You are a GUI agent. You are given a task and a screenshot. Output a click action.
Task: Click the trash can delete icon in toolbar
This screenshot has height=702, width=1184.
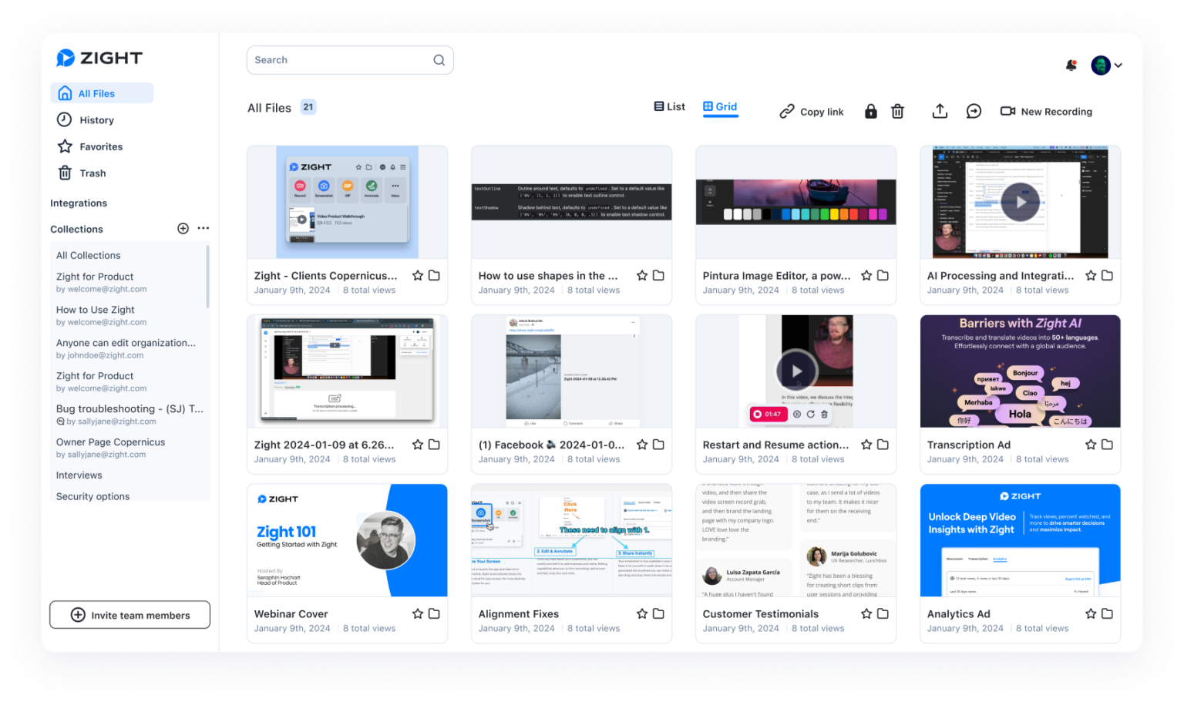pyautogui.click(x=897, y=112)
